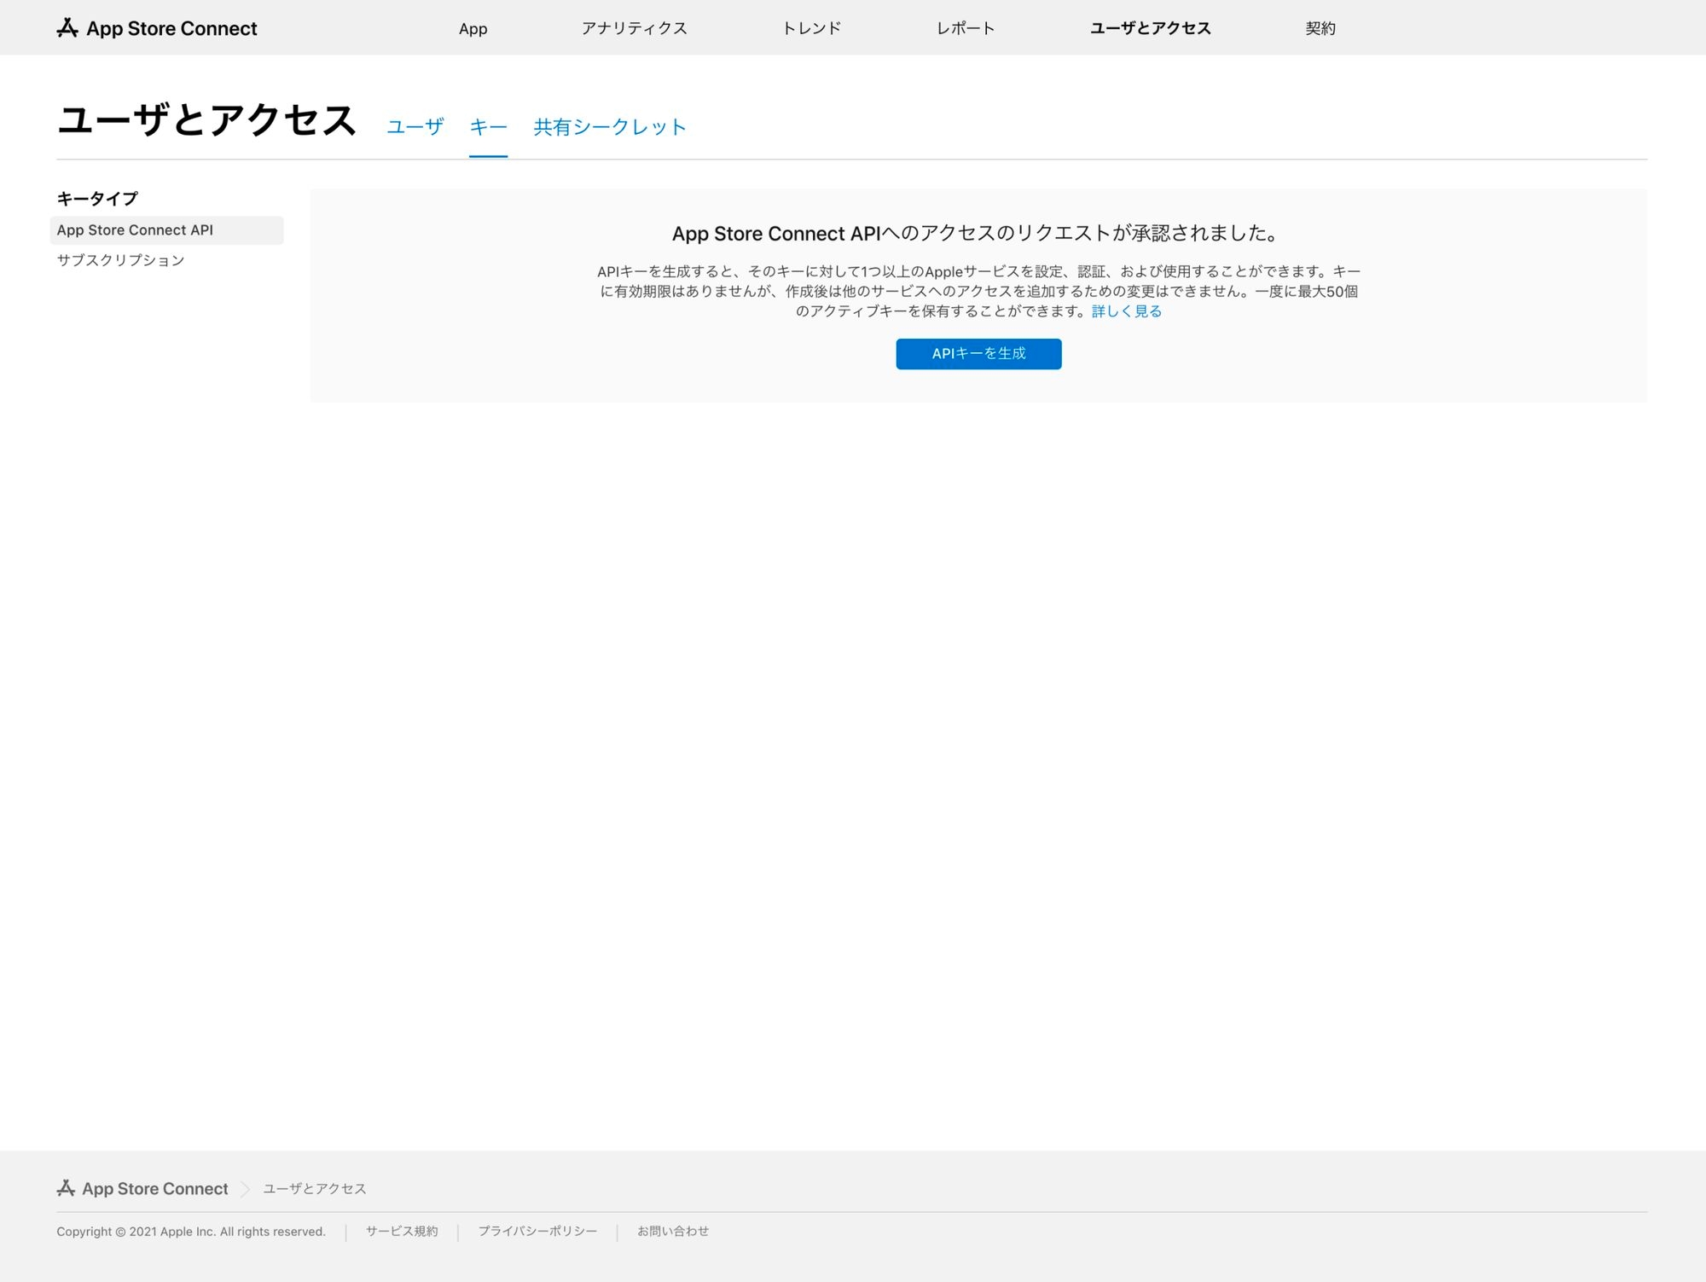Open レポート in the top navigation
The height and width of the screenshot is (1282, 1706).
click(x=965, y=28)
